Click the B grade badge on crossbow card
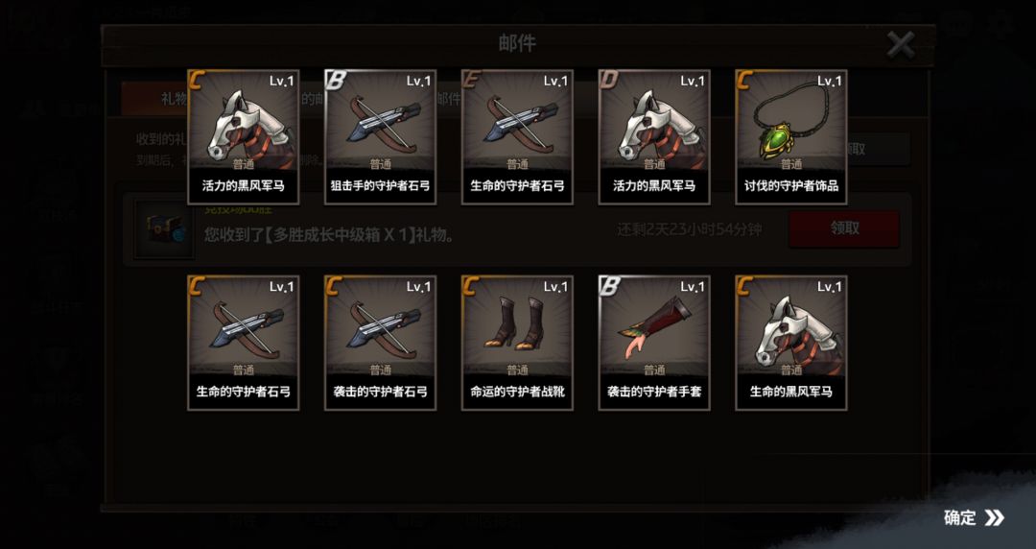This screenshot has height=549, width=1036. click(x=336, y=81)
